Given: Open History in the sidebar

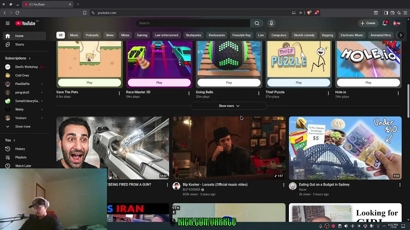Looking at the screenshot, I should tap(24, 149).
